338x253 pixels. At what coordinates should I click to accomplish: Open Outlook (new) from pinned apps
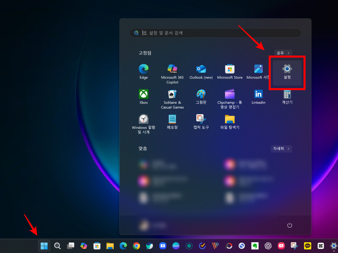(201, 72)
